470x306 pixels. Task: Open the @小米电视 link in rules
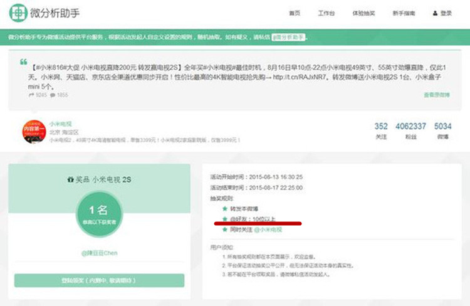coord(268,229)
